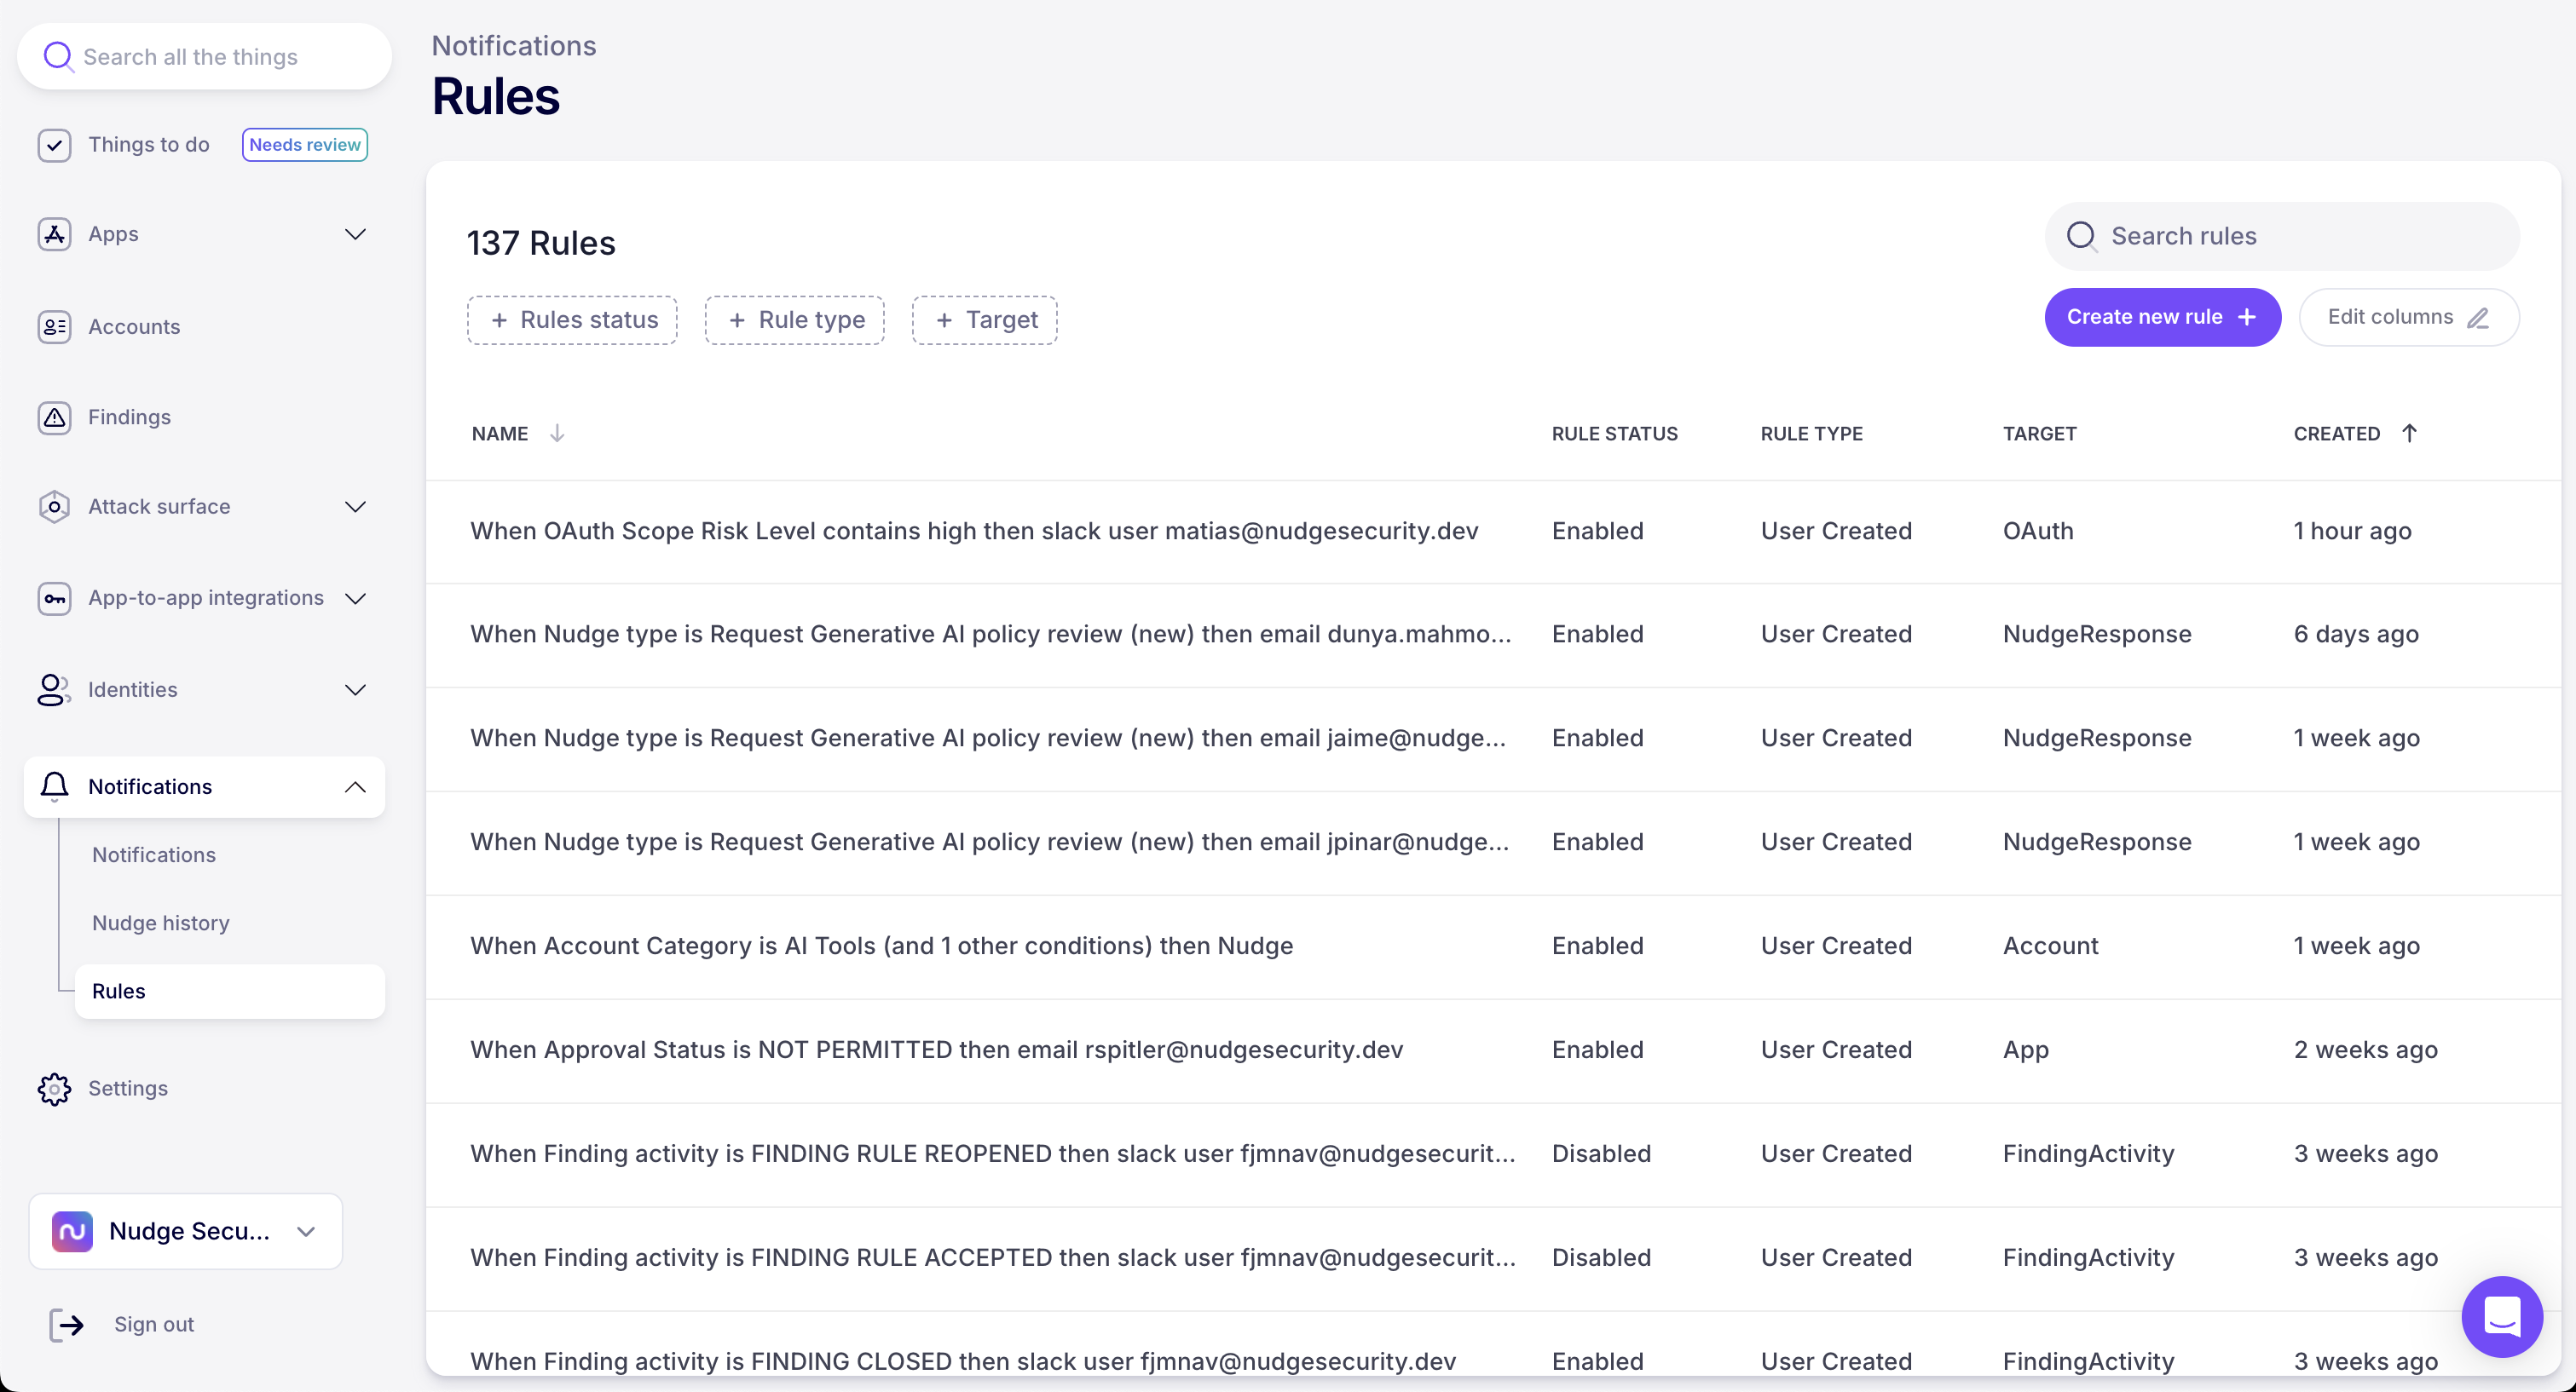
Task: Click the Things to do checkmark icon
Action: (x=54, y=145)
